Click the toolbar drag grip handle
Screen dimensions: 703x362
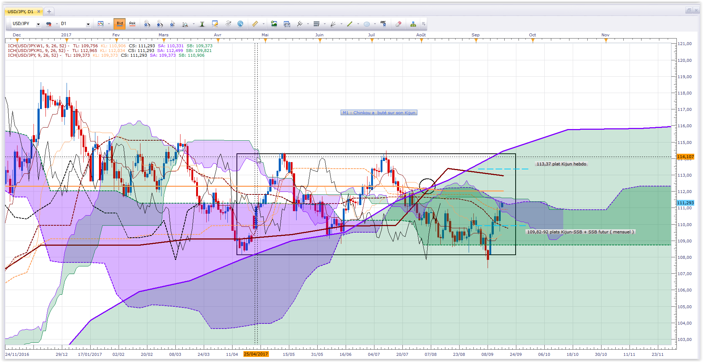[x=8, y=24]
